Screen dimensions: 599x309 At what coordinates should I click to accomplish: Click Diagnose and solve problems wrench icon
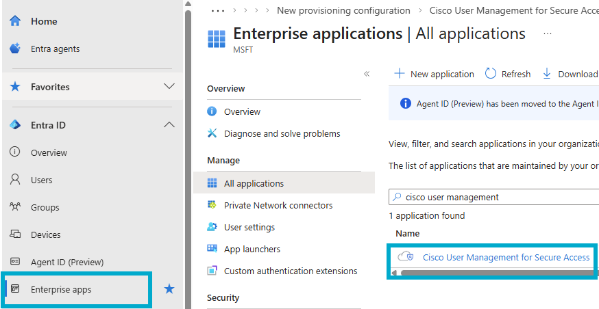click(212, 133)
